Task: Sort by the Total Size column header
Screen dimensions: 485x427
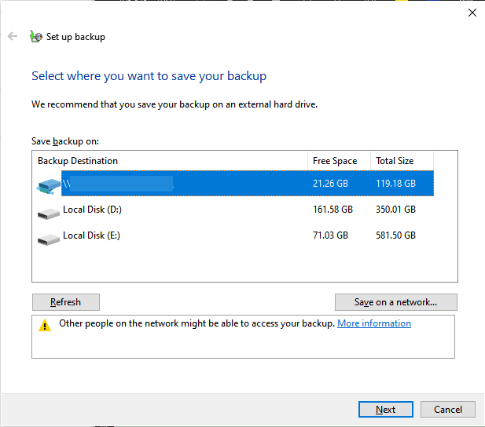Action: 395,161
